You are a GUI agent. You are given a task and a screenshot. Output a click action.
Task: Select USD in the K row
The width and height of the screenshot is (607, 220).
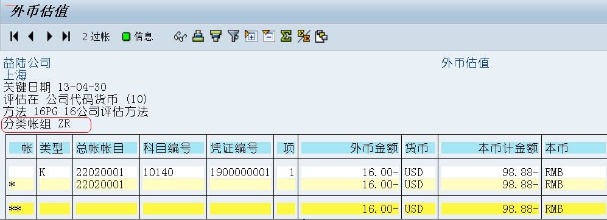point(419,172)
